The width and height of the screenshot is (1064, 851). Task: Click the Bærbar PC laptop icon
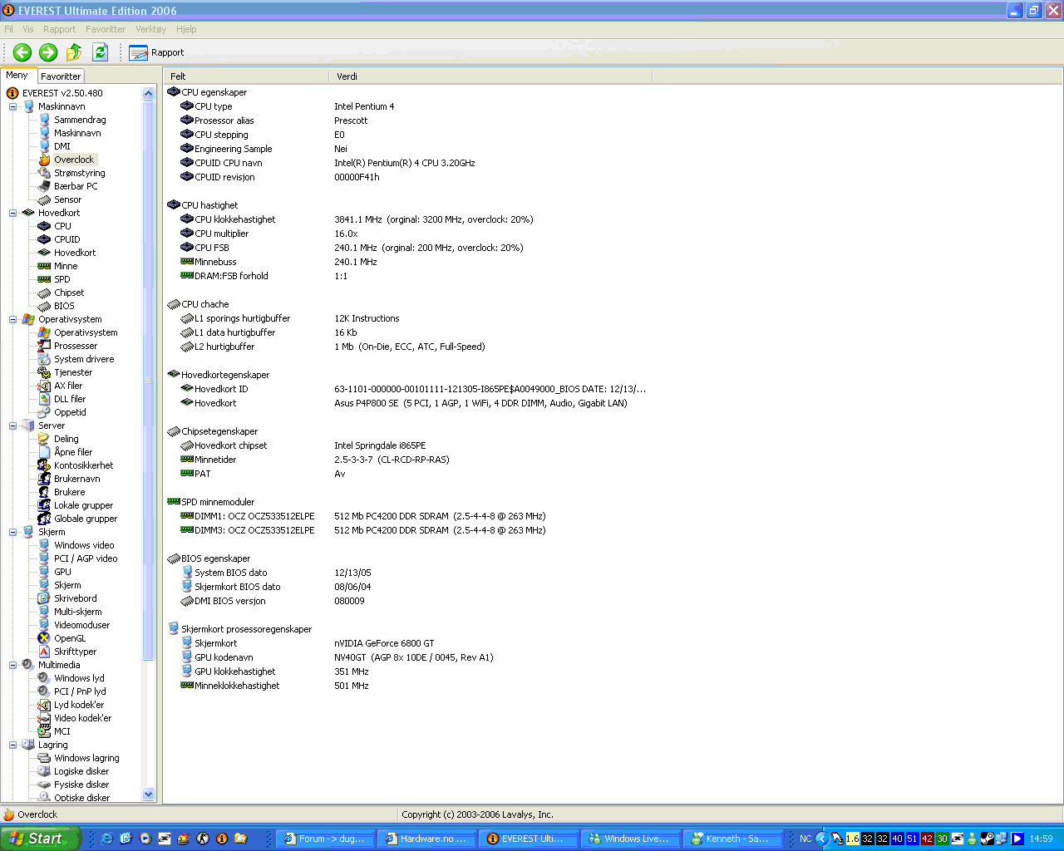[44, 186]
